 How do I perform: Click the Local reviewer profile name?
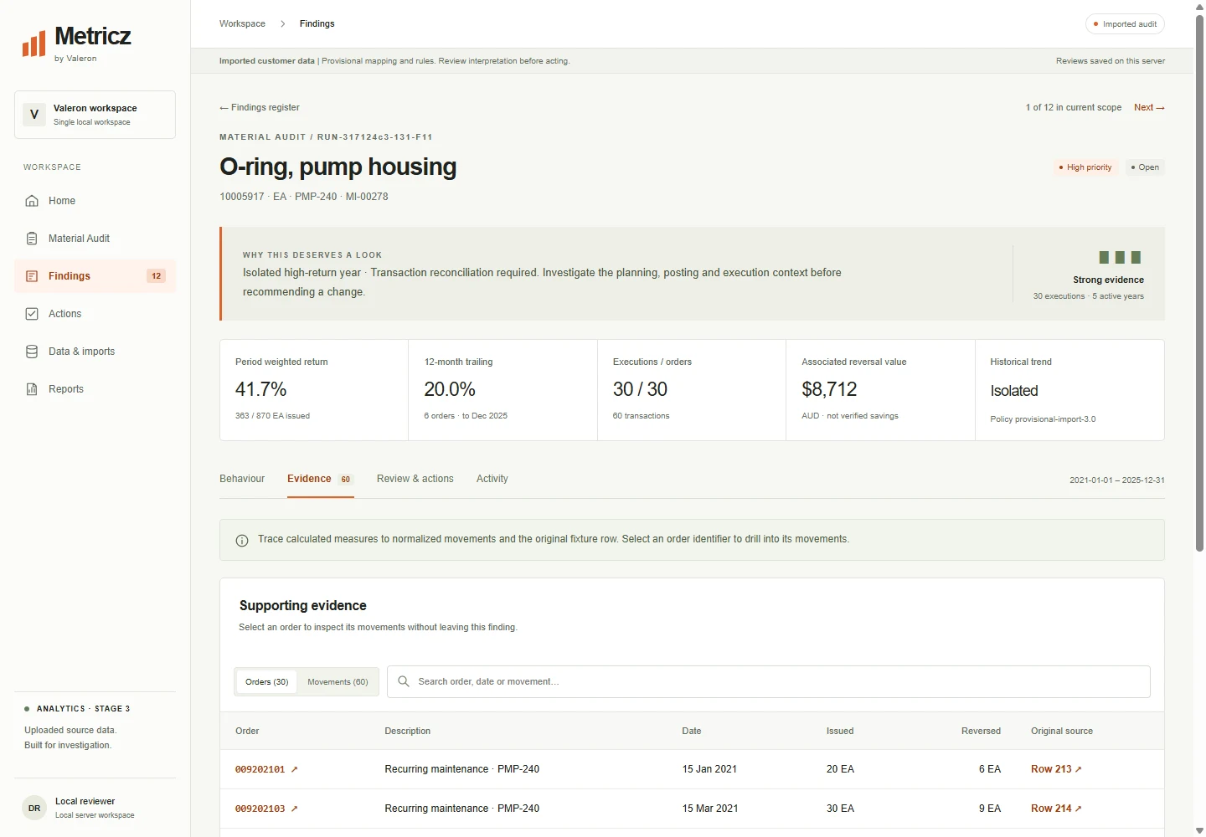[x=85, y=801]
